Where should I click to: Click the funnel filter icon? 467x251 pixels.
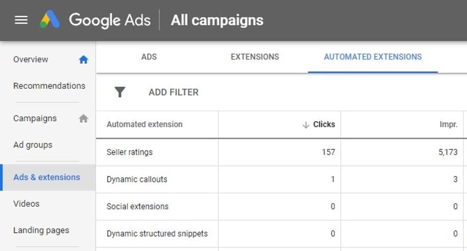[120, 92]
